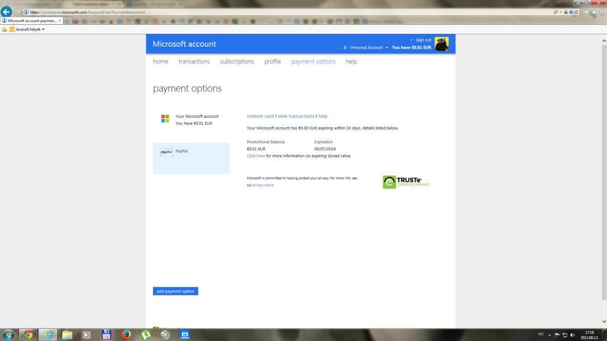Click the security lock icon in address bar
Viewport: 607px width, 341px height.
tap(566, 12)
